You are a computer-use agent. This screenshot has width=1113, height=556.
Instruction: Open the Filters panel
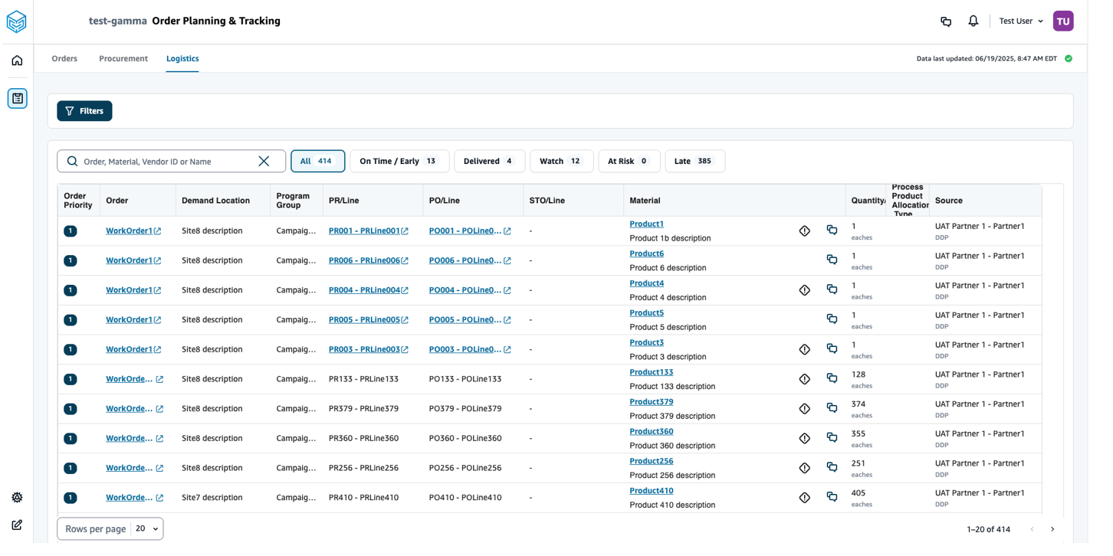(x=84, y=111)
